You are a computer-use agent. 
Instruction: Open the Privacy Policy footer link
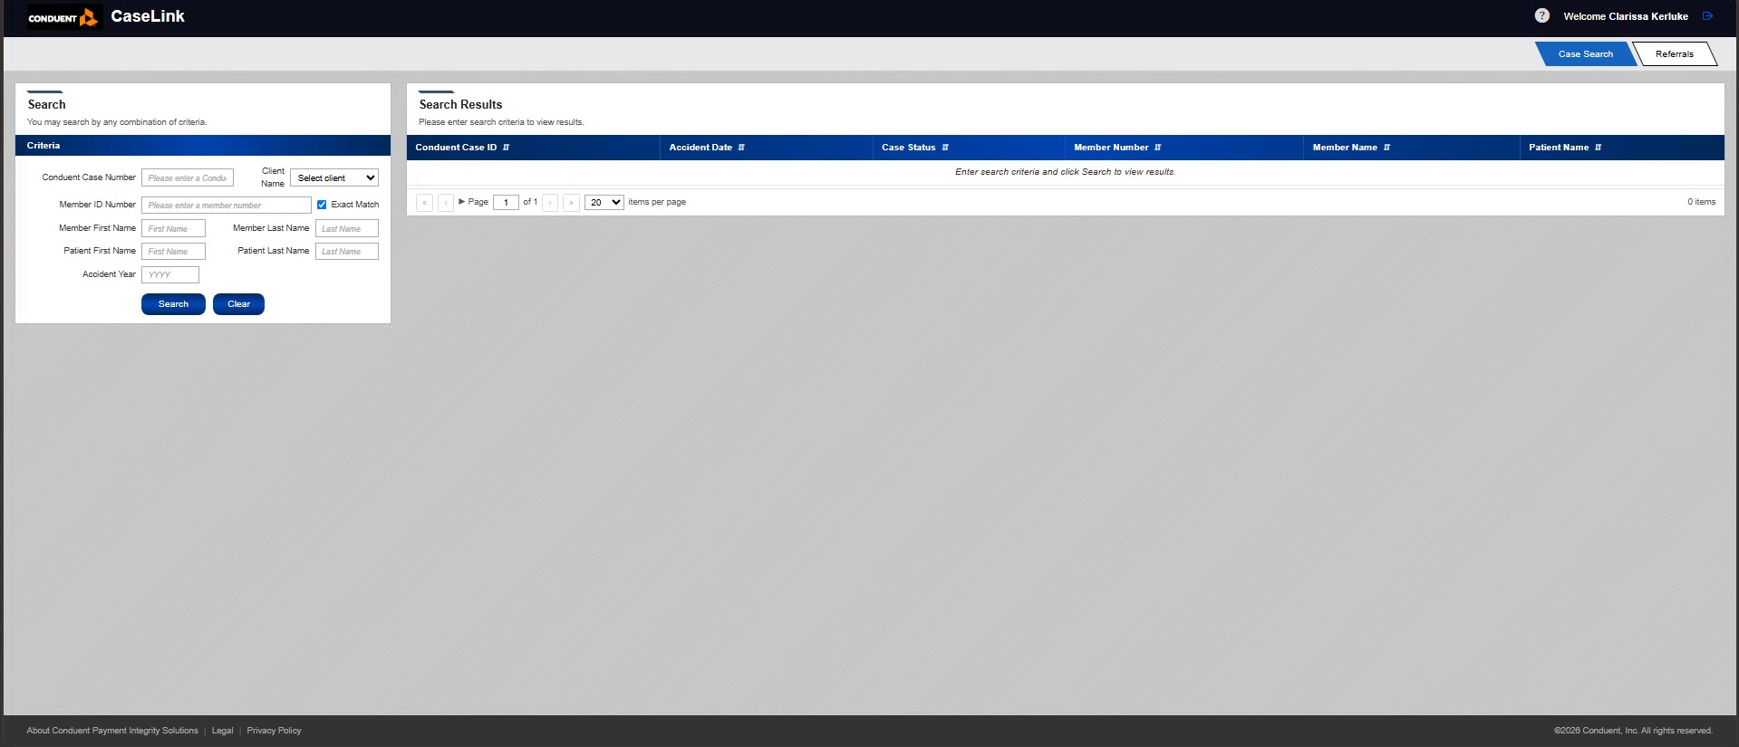click(x=274, y=731)
